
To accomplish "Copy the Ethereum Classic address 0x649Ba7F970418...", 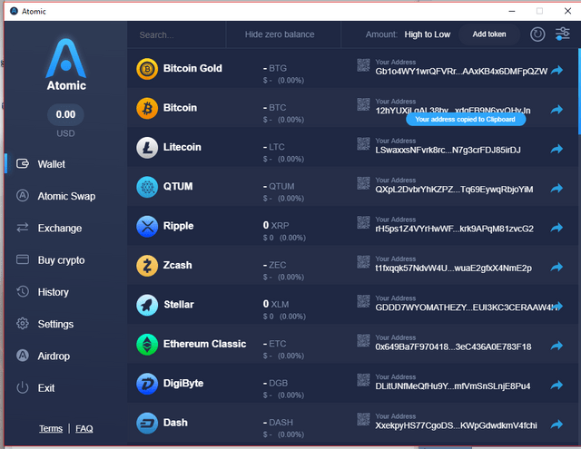I will tap(453, 347).
